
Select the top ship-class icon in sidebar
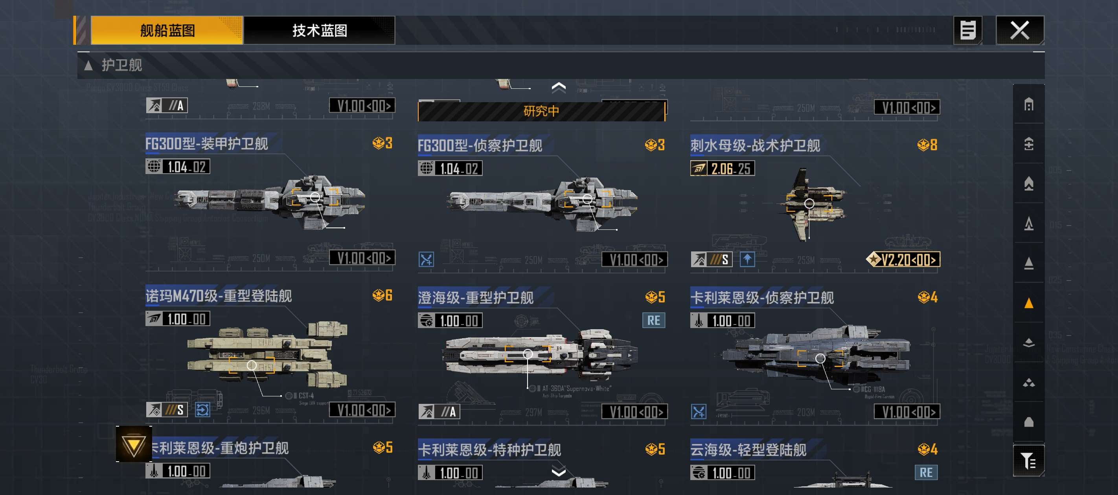[1029, 104]
